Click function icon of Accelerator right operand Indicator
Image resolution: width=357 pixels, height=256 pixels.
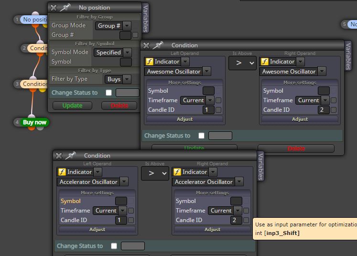pyautogui.click(x=177, y=172)
